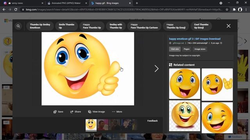Click the Image sizes button

(200, 49)
